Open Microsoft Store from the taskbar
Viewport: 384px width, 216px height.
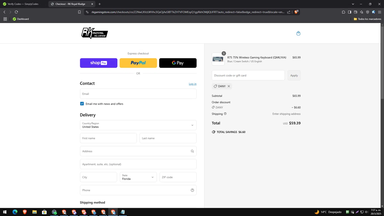[44, 212]
